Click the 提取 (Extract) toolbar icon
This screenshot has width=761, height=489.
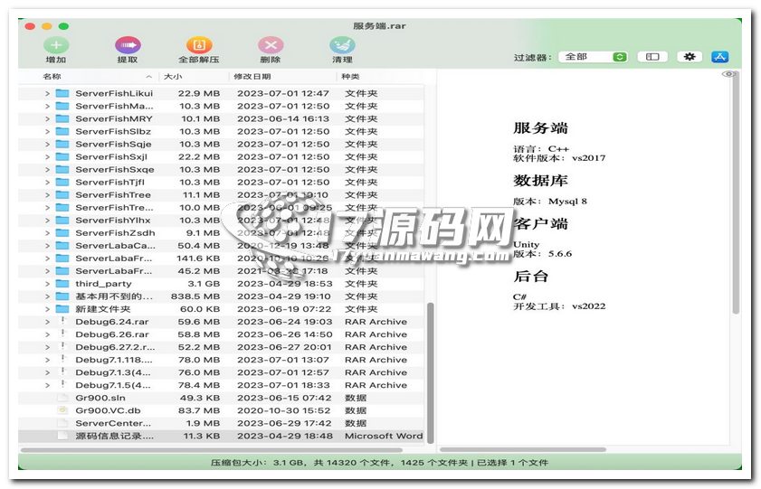(x=128, y=45)
